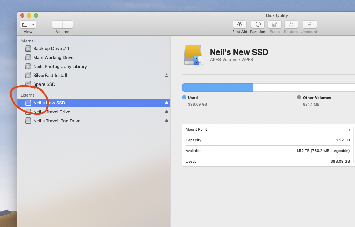
Task: Click the Restore toolbar button
Action: [291, 24]
